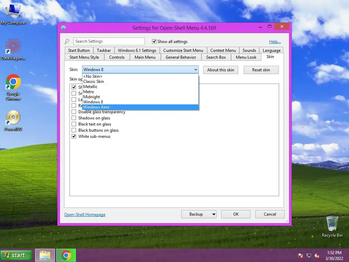349x262 pixels.
Task: Click About this skin button
Action: tap(221, 70)
